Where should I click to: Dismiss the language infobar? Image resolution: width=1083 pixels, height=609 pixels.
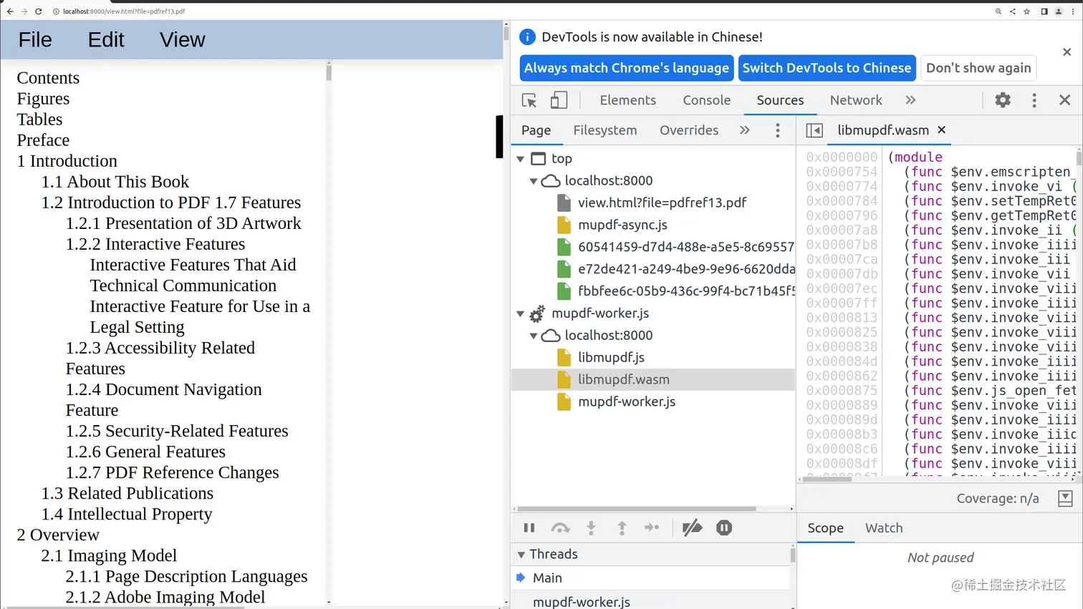click(x=1067, y=52)
